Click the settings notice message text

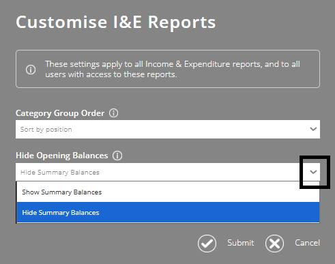tap(173, 69)
